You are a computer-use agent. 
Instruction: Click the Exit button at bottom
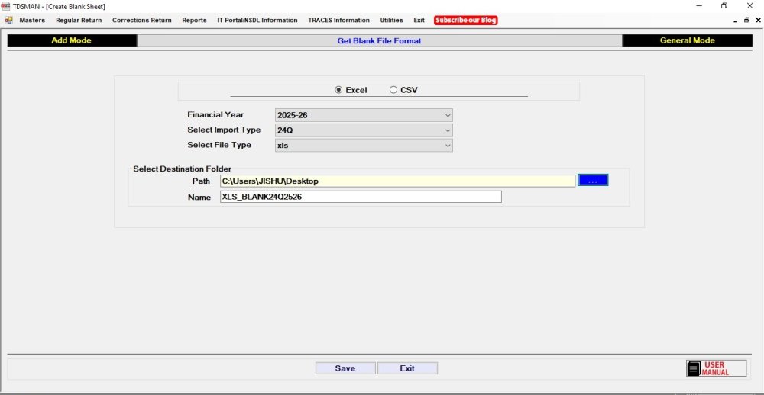pyautogui.click(x=407, y=368)
